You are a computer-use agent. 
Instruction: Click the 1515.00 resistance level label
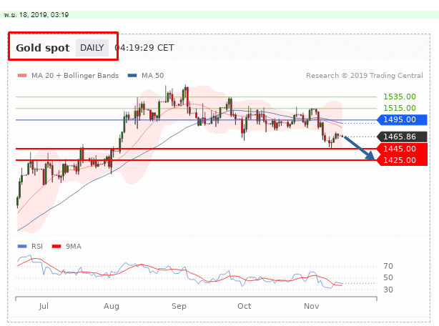pos(400,108)
